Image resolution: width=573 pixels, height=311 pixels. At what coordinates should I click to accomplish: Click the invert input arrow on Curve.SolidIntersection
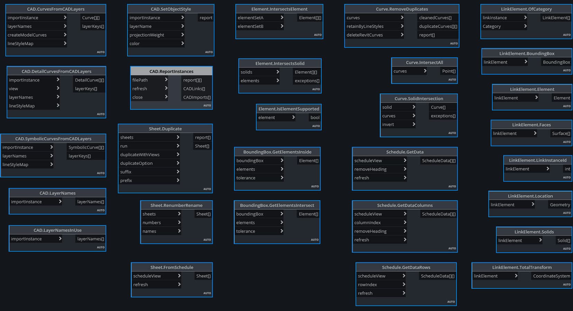click(413, 124)
